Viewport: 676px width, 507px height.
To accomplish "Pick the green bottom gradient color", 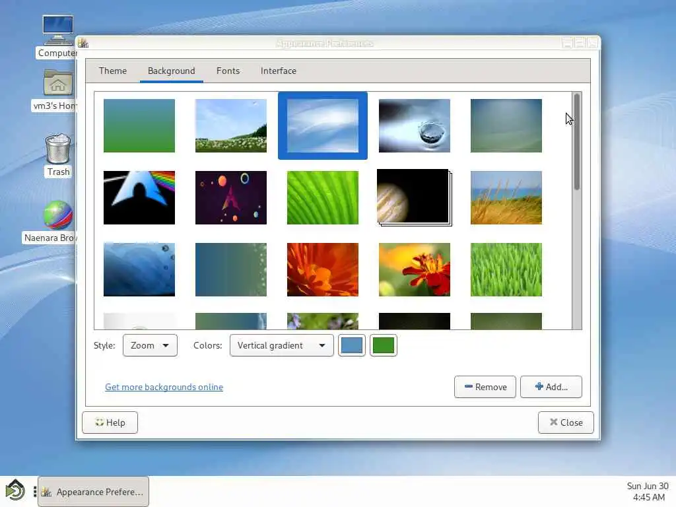I will pos(384,345).
